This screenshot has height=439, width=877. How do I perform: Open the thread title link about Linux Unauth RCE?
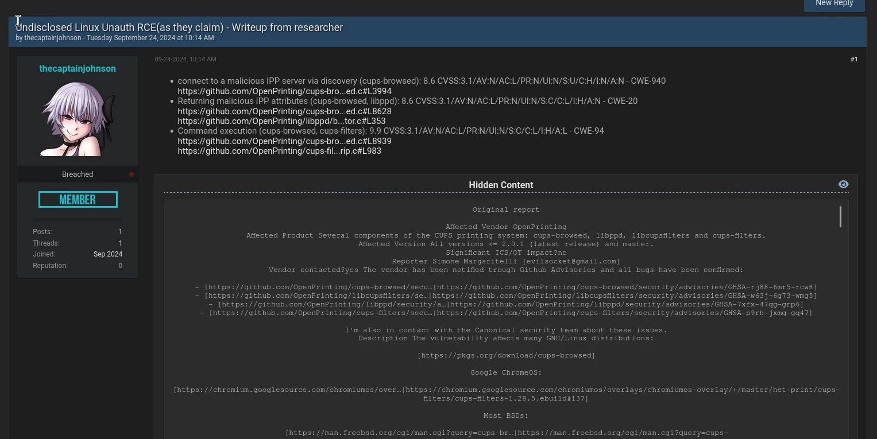(x=179, y=27)
